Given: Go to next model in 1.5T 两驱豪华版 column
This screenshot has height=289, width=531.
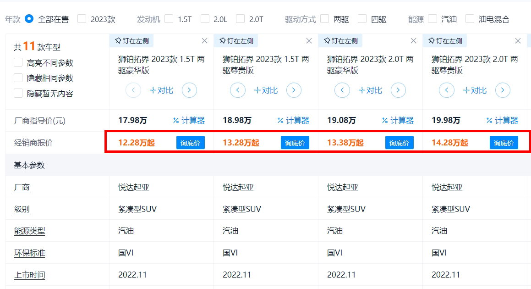Looking at the screenshot, I should coord(189,90).
